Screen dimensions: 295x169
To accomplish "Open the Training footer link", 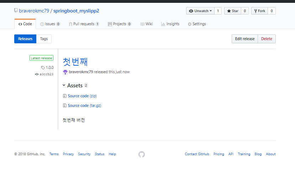I will 244,154.
